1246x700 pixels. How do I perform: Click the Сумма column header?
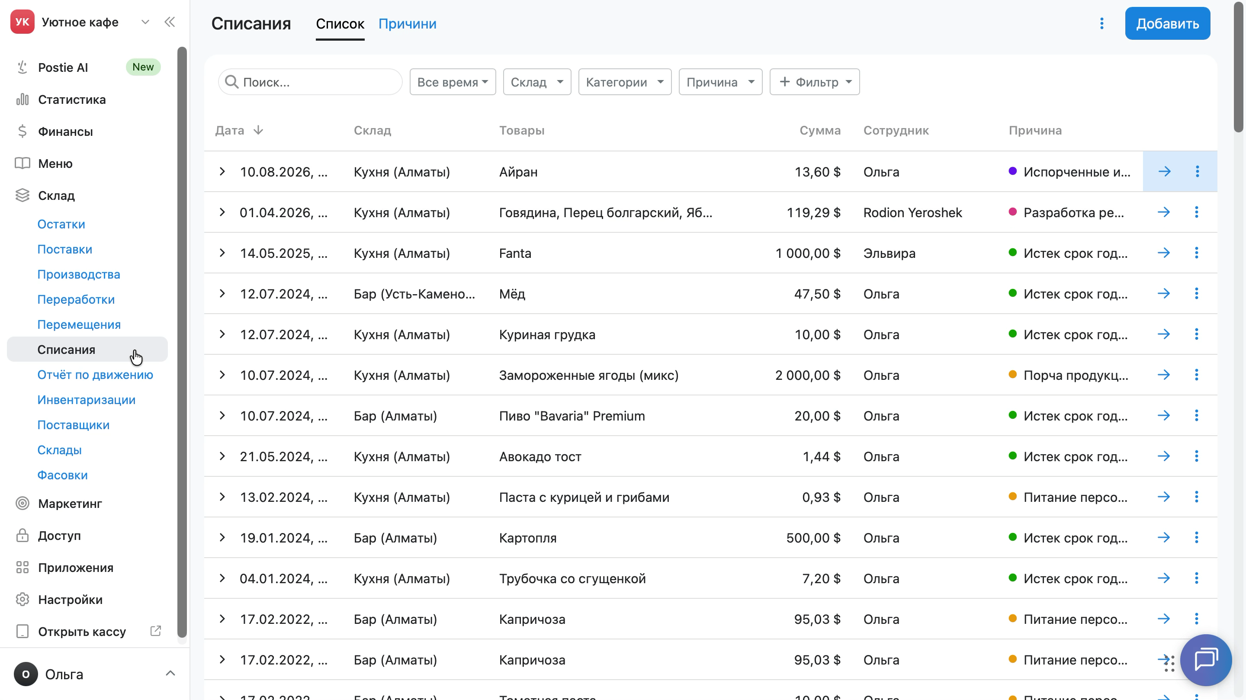pyautogui.click(x=820, y=130)
